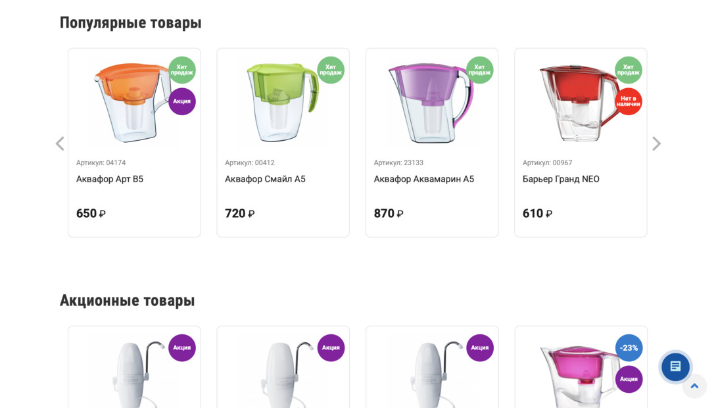Screen dimensions: 716x408
Task: Click the red Нет в наличии badge
Action: 629,101
